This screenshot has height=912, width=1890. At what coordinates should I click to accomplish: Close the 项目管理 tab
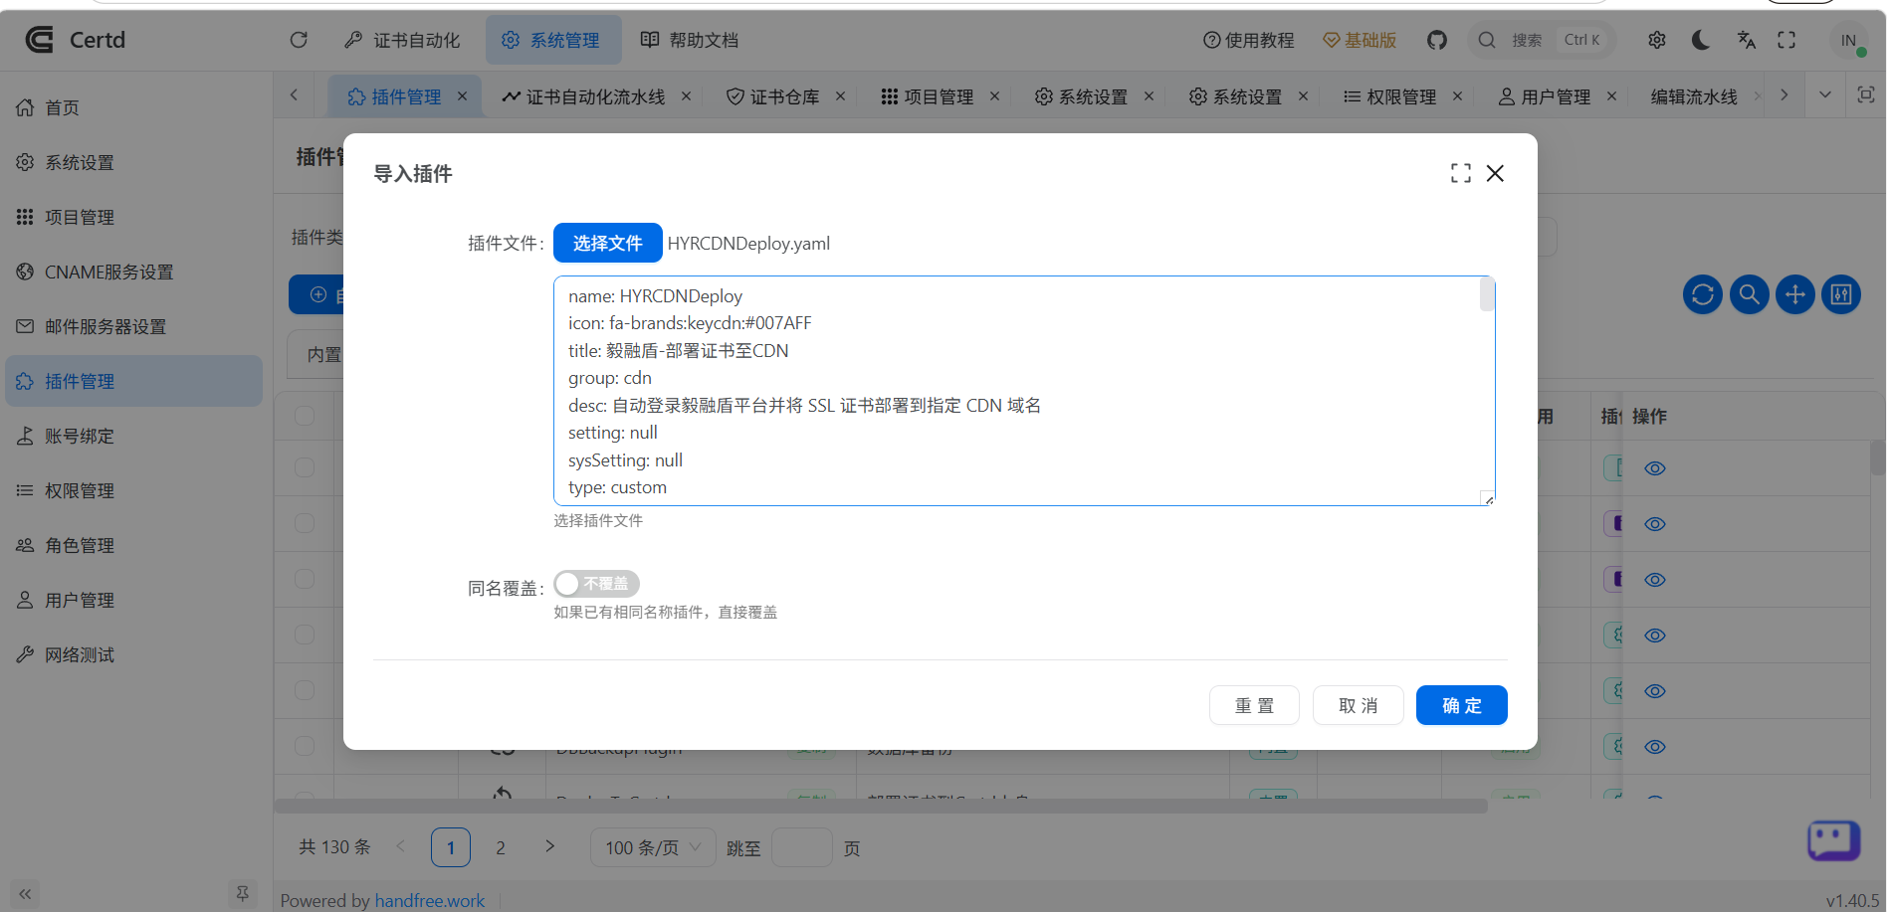(994, 96)
